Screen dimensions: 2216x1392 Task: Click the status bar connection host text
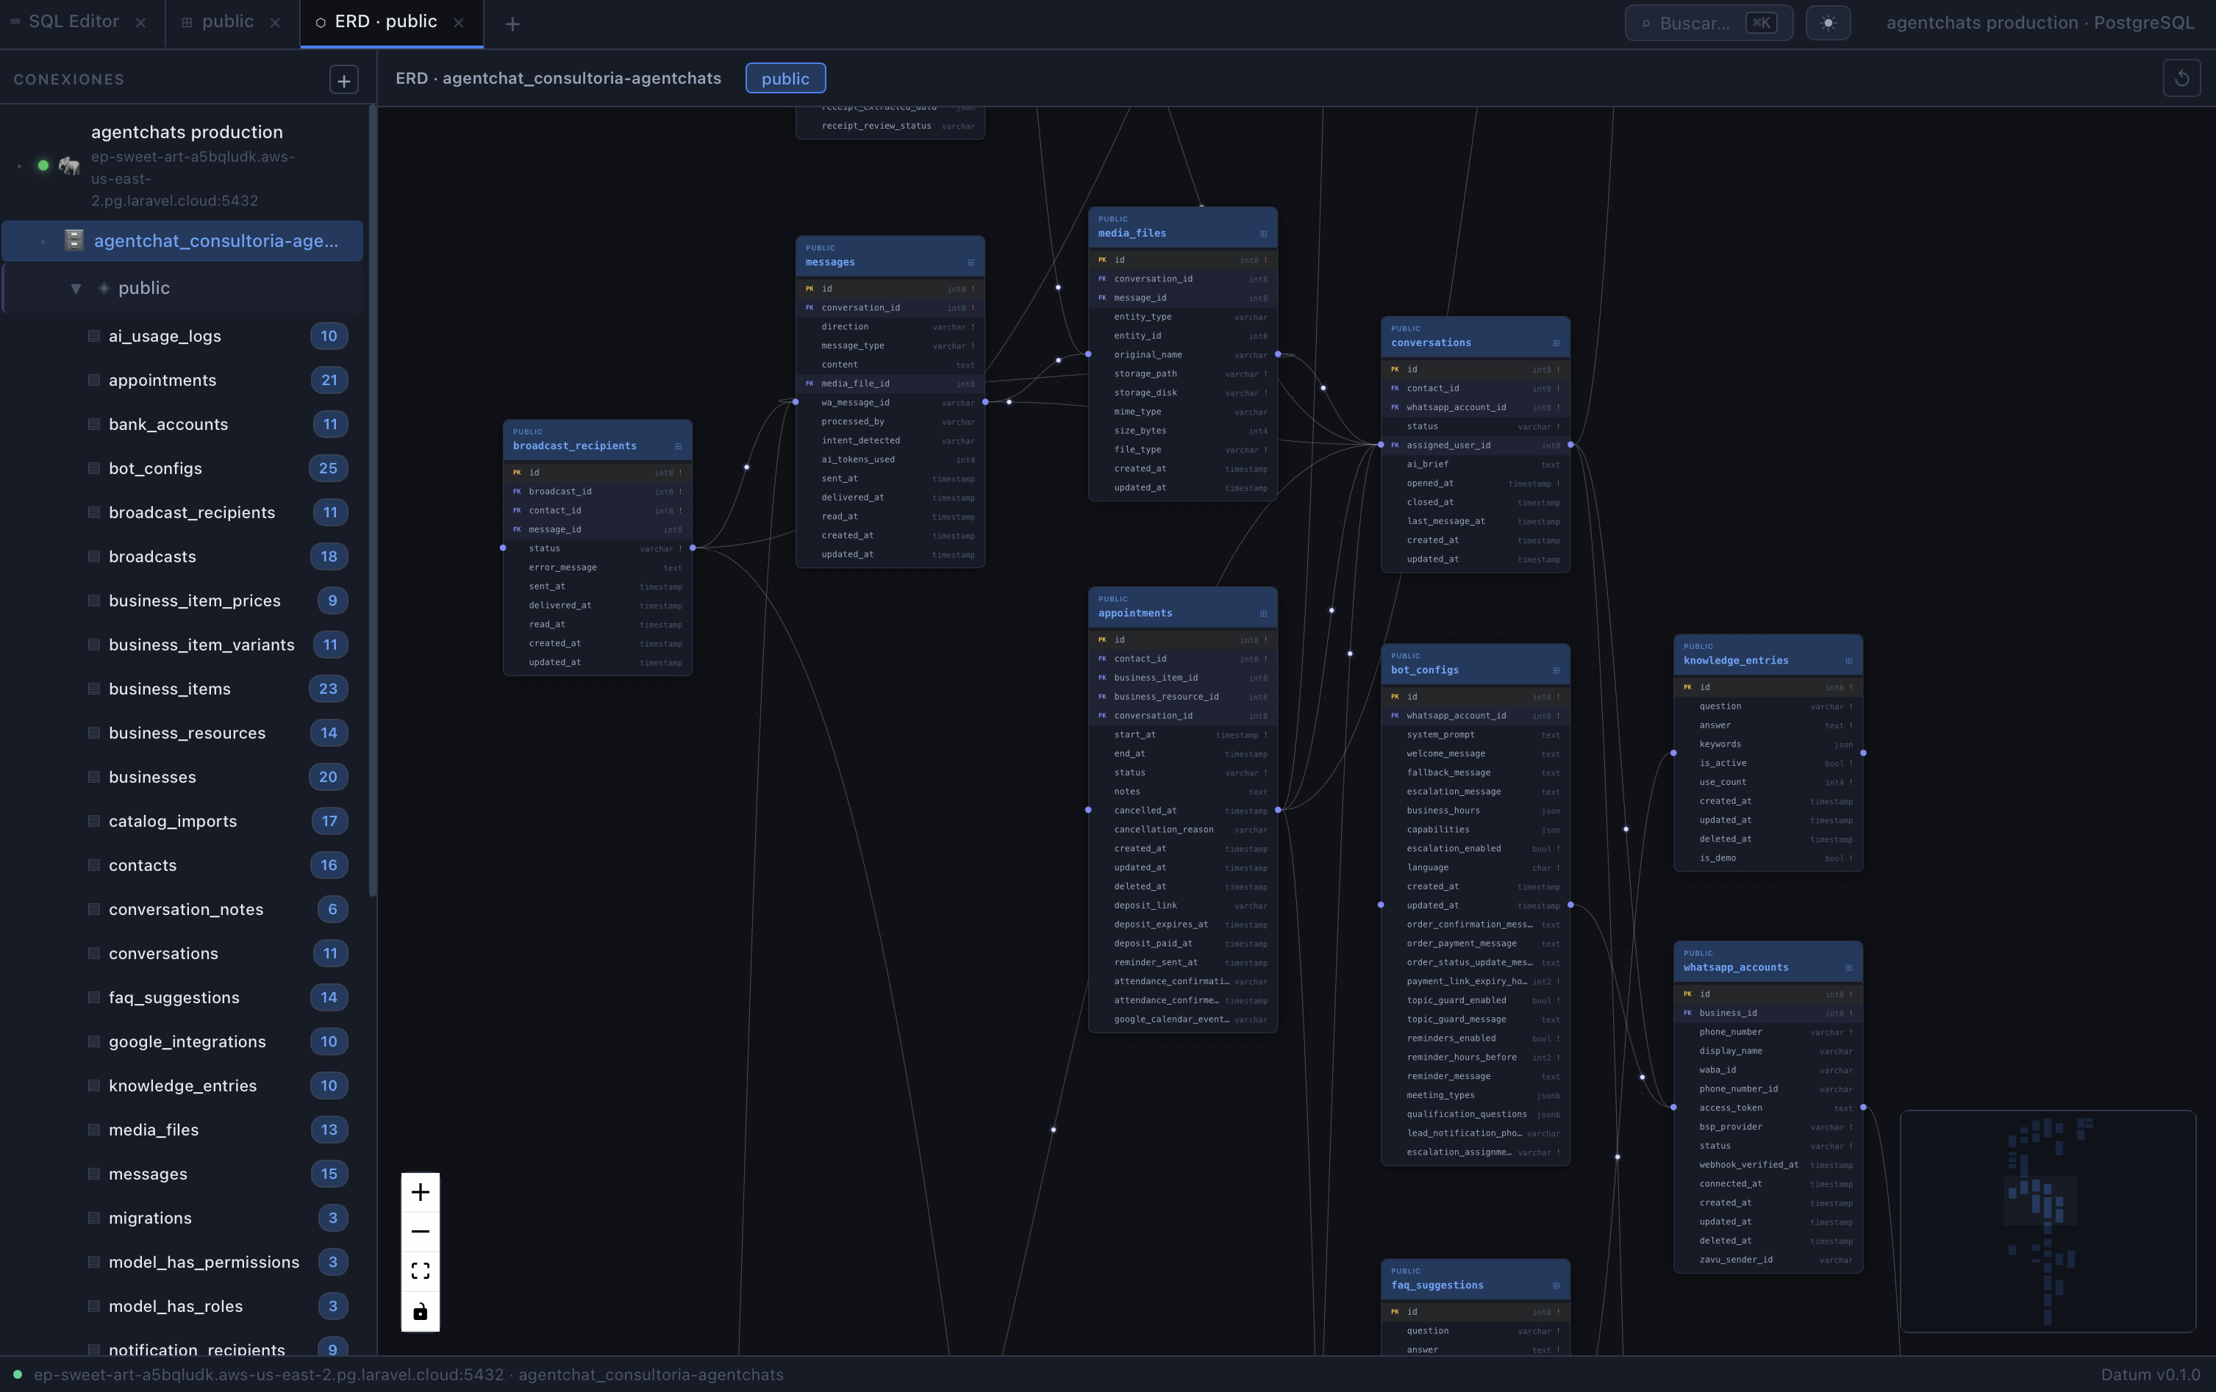pos(409,1374)
